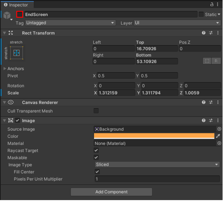This screenshot has height=201, width=223.
Task: Enable the EndScreen active checkbox
Action: pyautogui.click(x=19, y=14)
